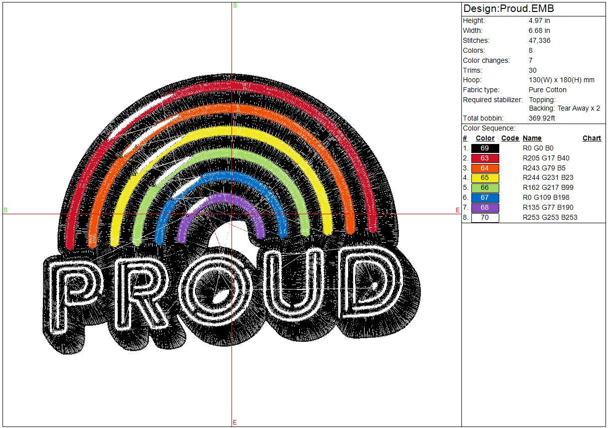Select the green color swatch 66
Image resolution: width=608 pixels, height=428 pixels.
coord(485,188)
